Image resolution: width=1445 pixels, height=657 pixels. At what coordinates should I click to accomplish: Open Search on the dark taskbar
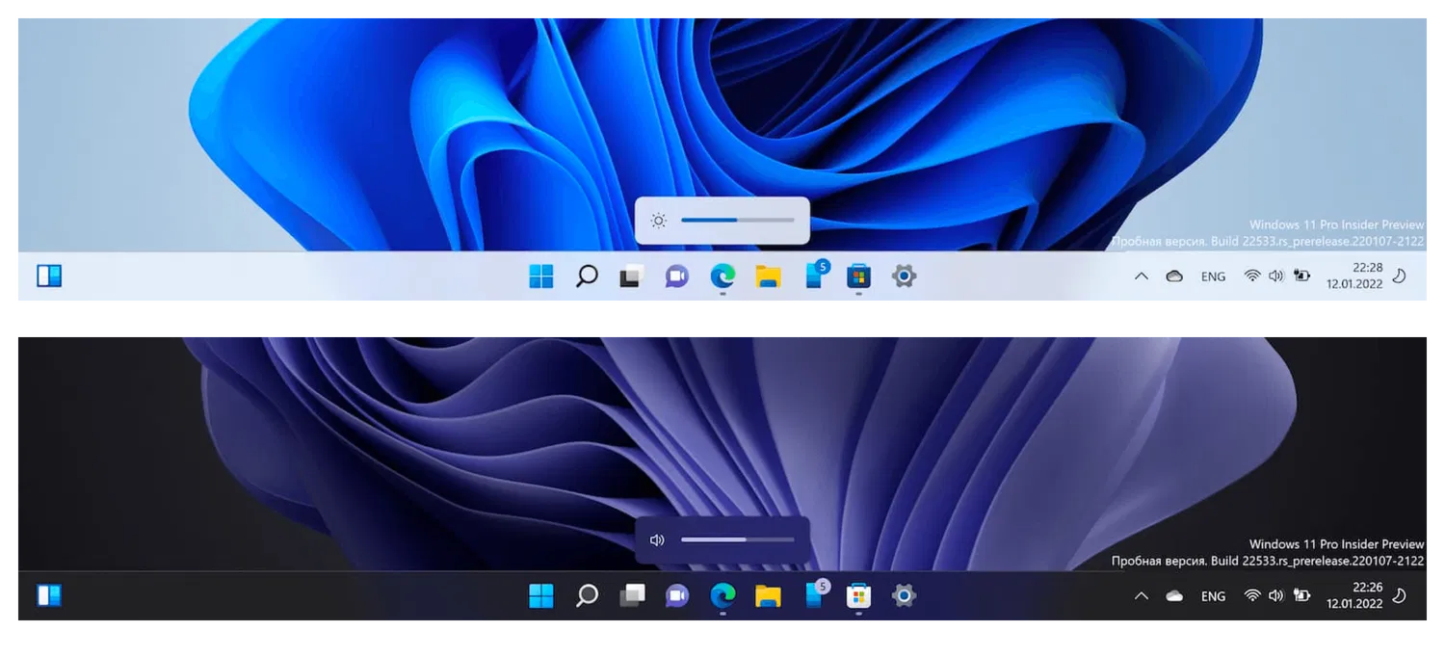coord(587,596)
